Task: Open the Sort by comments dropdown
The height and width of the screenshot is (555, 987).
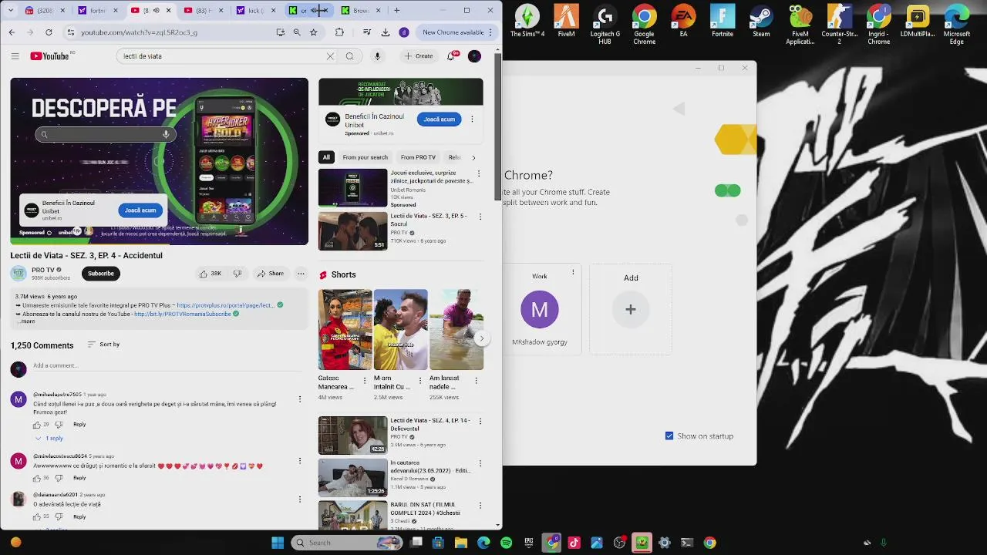Action: coord(103,345)
